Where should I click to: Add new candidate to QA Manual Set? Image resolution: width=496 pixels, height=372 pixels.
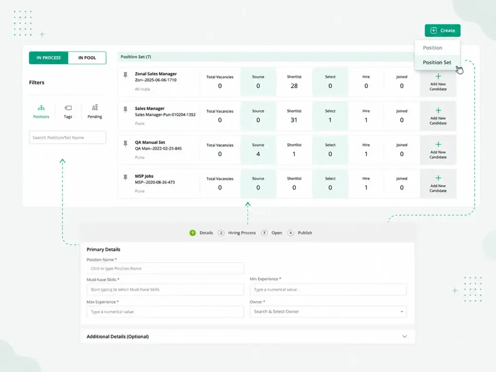tap(438, 150)
